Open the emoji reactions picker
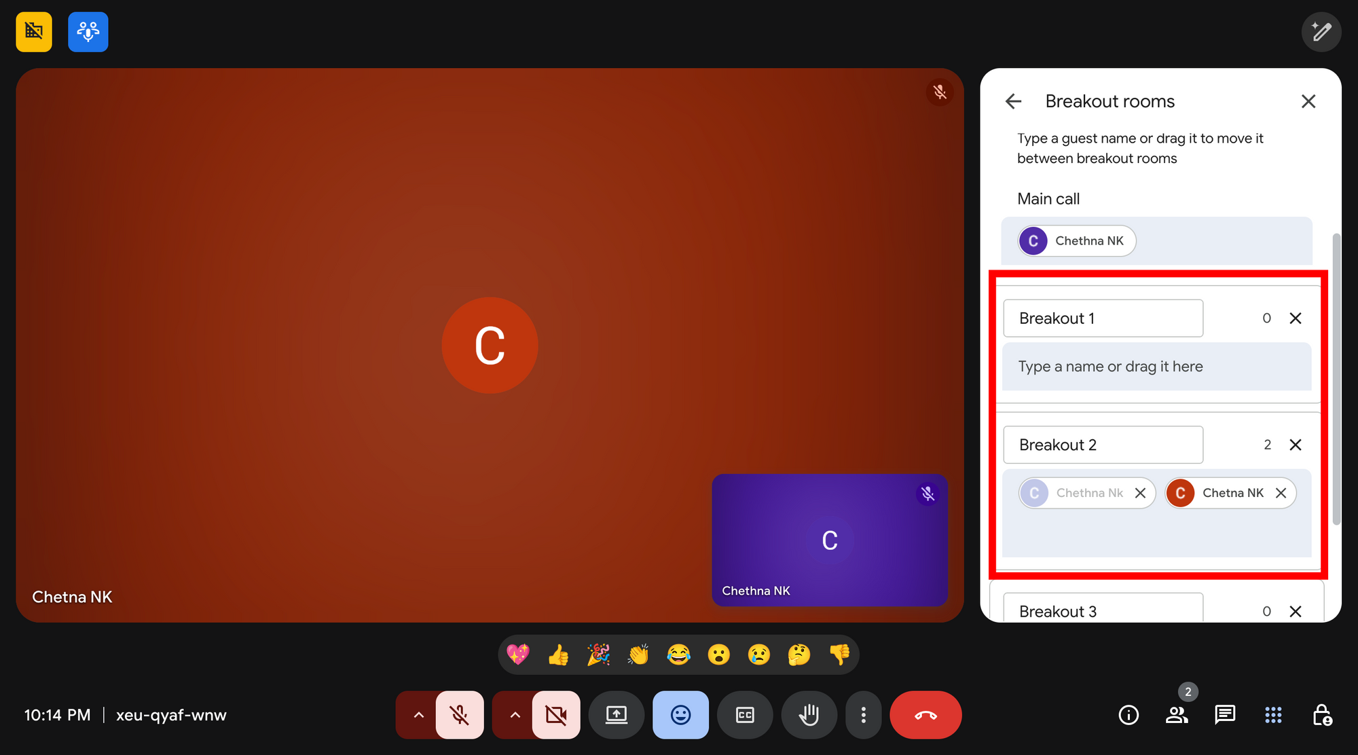The height and width of the screenshot is (755, 1358). click(680, 714)
